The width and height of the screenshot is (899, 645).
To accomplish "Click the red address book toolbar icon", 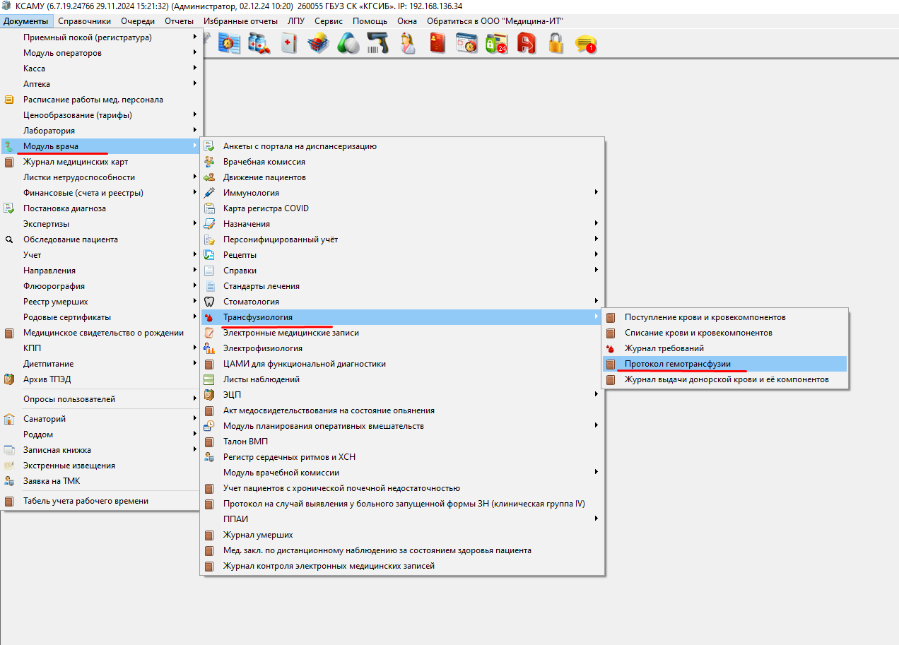I will 437,45.
